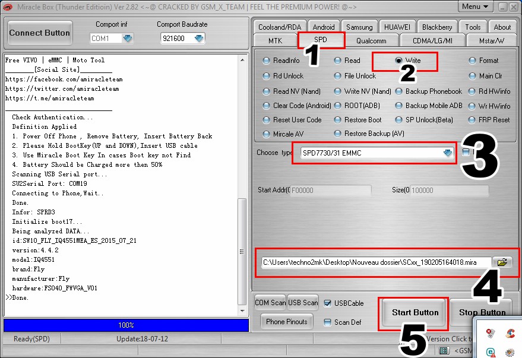Viewport: 522px width, 358px height.
Task: Click the gear icon in tray popup
Action: tap(510, 351)
